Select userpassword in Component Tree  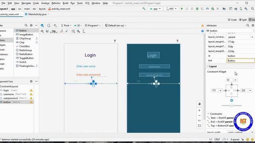(10, 98)
